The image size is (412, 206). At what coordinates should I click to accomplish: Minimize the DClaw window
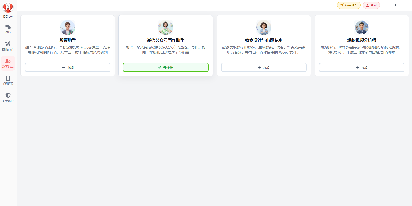pos(388,5)
